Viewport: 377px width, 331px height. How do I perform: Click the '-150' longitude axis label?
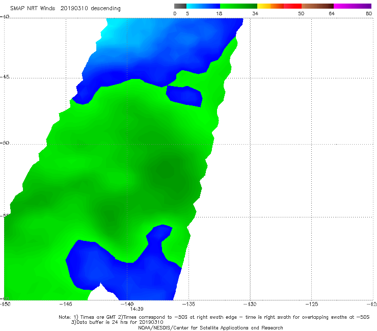(x=5, y=304)
